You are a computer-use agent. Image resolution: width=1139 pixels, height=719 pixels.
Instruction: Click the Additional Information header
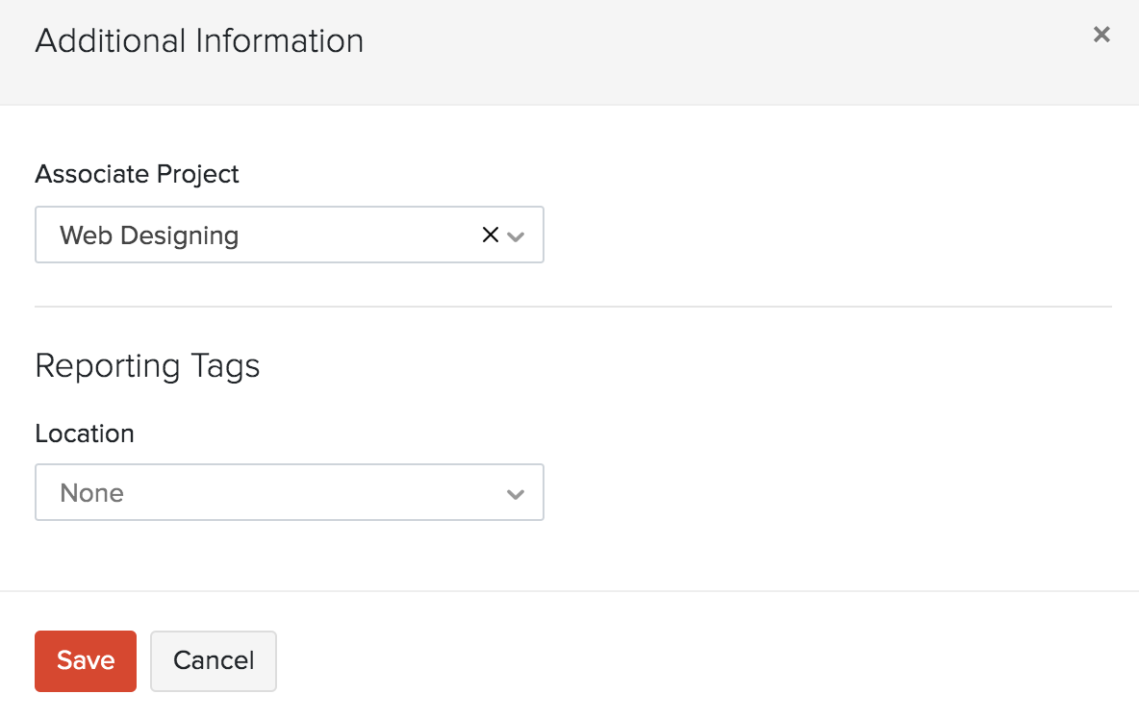click(199, 40)
